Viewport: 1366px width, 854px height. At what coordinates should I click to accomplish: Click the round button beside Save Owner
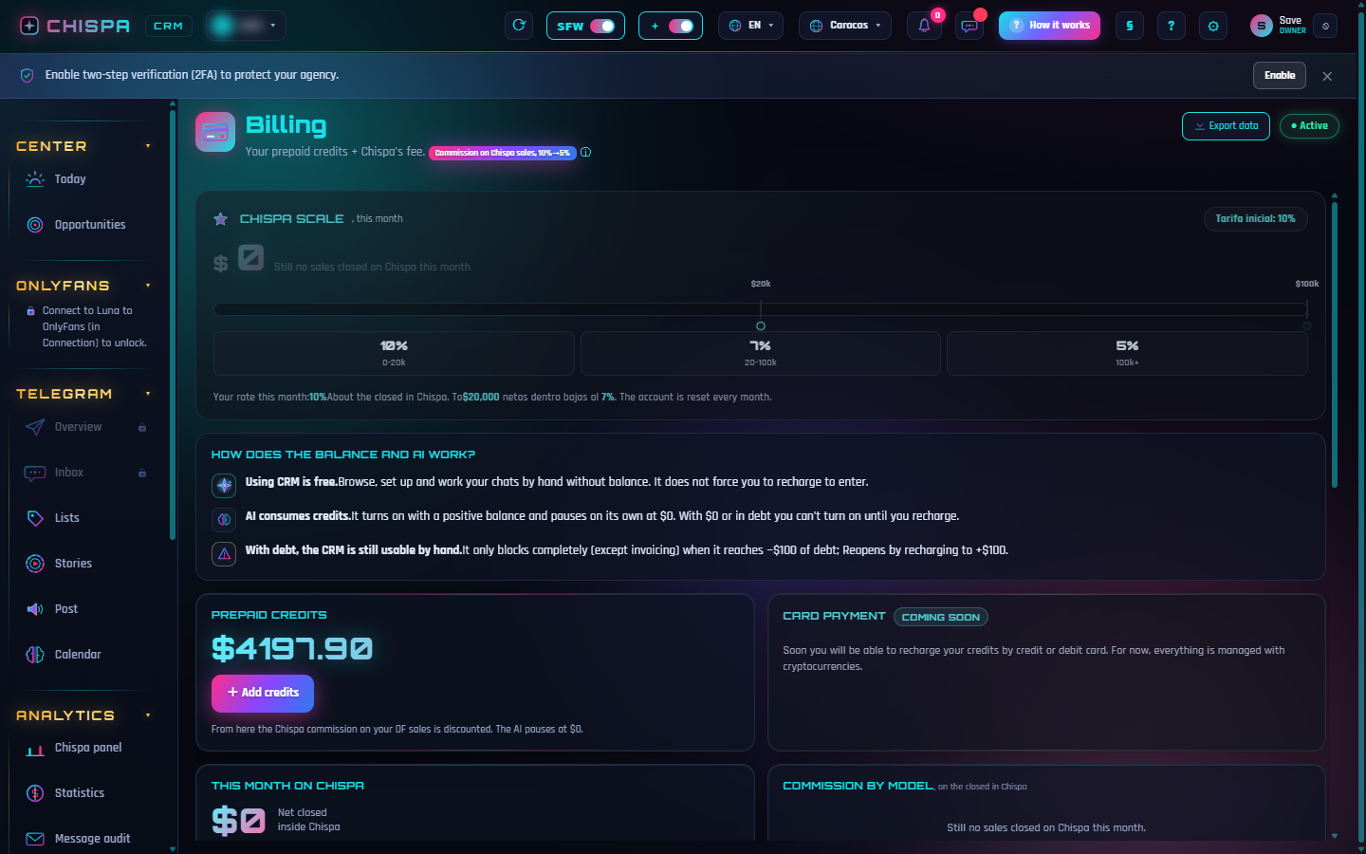tap(1325, 26)
